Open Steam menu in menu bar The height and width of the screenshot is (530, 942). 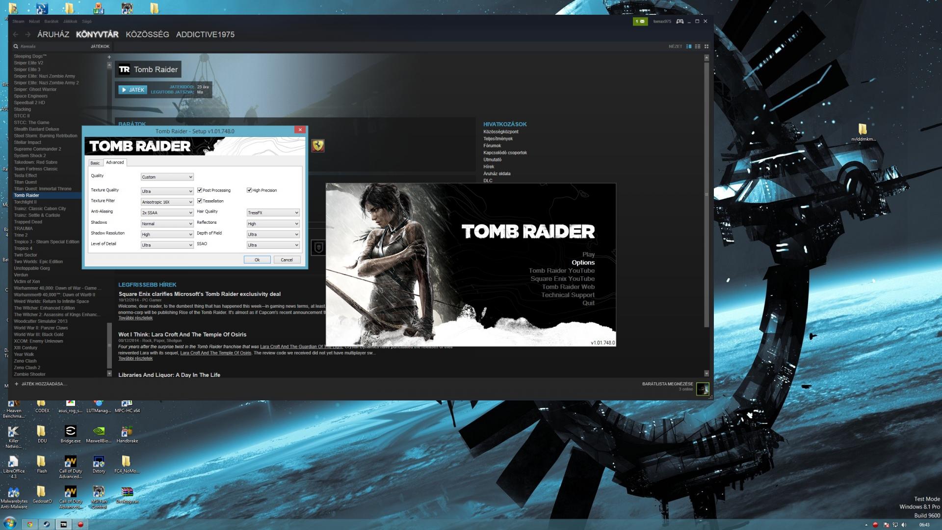(18, 22)
